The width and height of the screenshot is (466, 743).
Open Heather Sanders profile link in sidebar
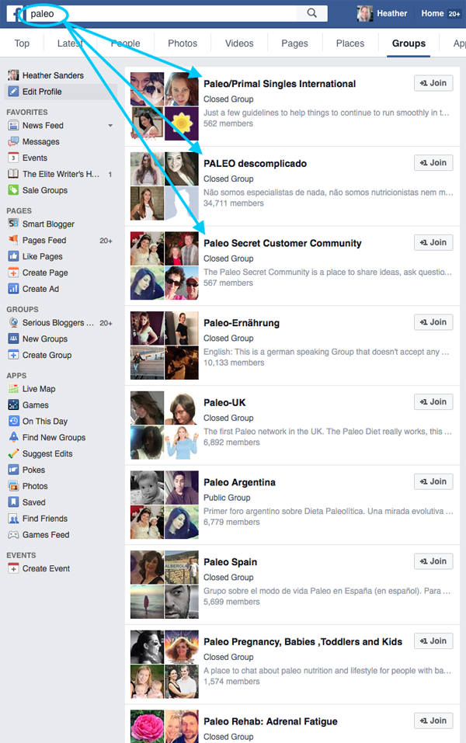tap(53, 75)
